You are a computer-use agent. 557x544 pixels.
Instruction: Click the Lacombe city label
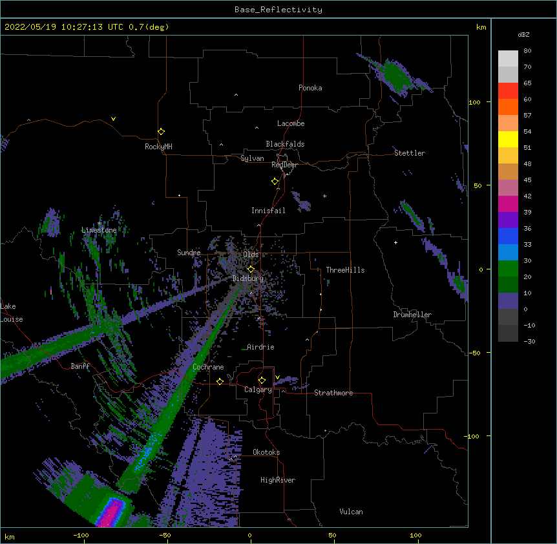click(x=291, y=123)
